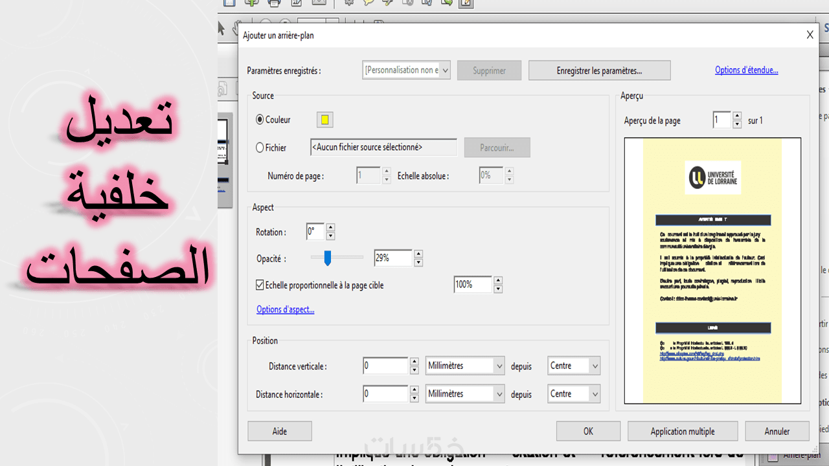Click the Supprimer button
This screenshot has width=829, height=466.
pyautogui.click(x=489, y=71)
